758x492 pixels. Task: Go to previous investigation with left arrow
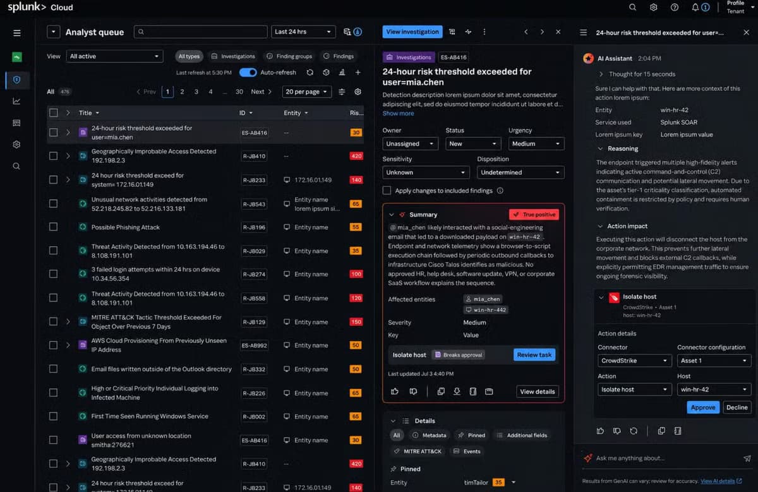click(x=526, y=32)
